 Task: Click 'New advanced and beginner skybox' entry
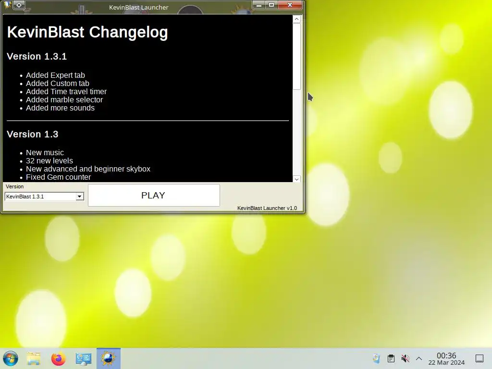click(x=88, y=169)
